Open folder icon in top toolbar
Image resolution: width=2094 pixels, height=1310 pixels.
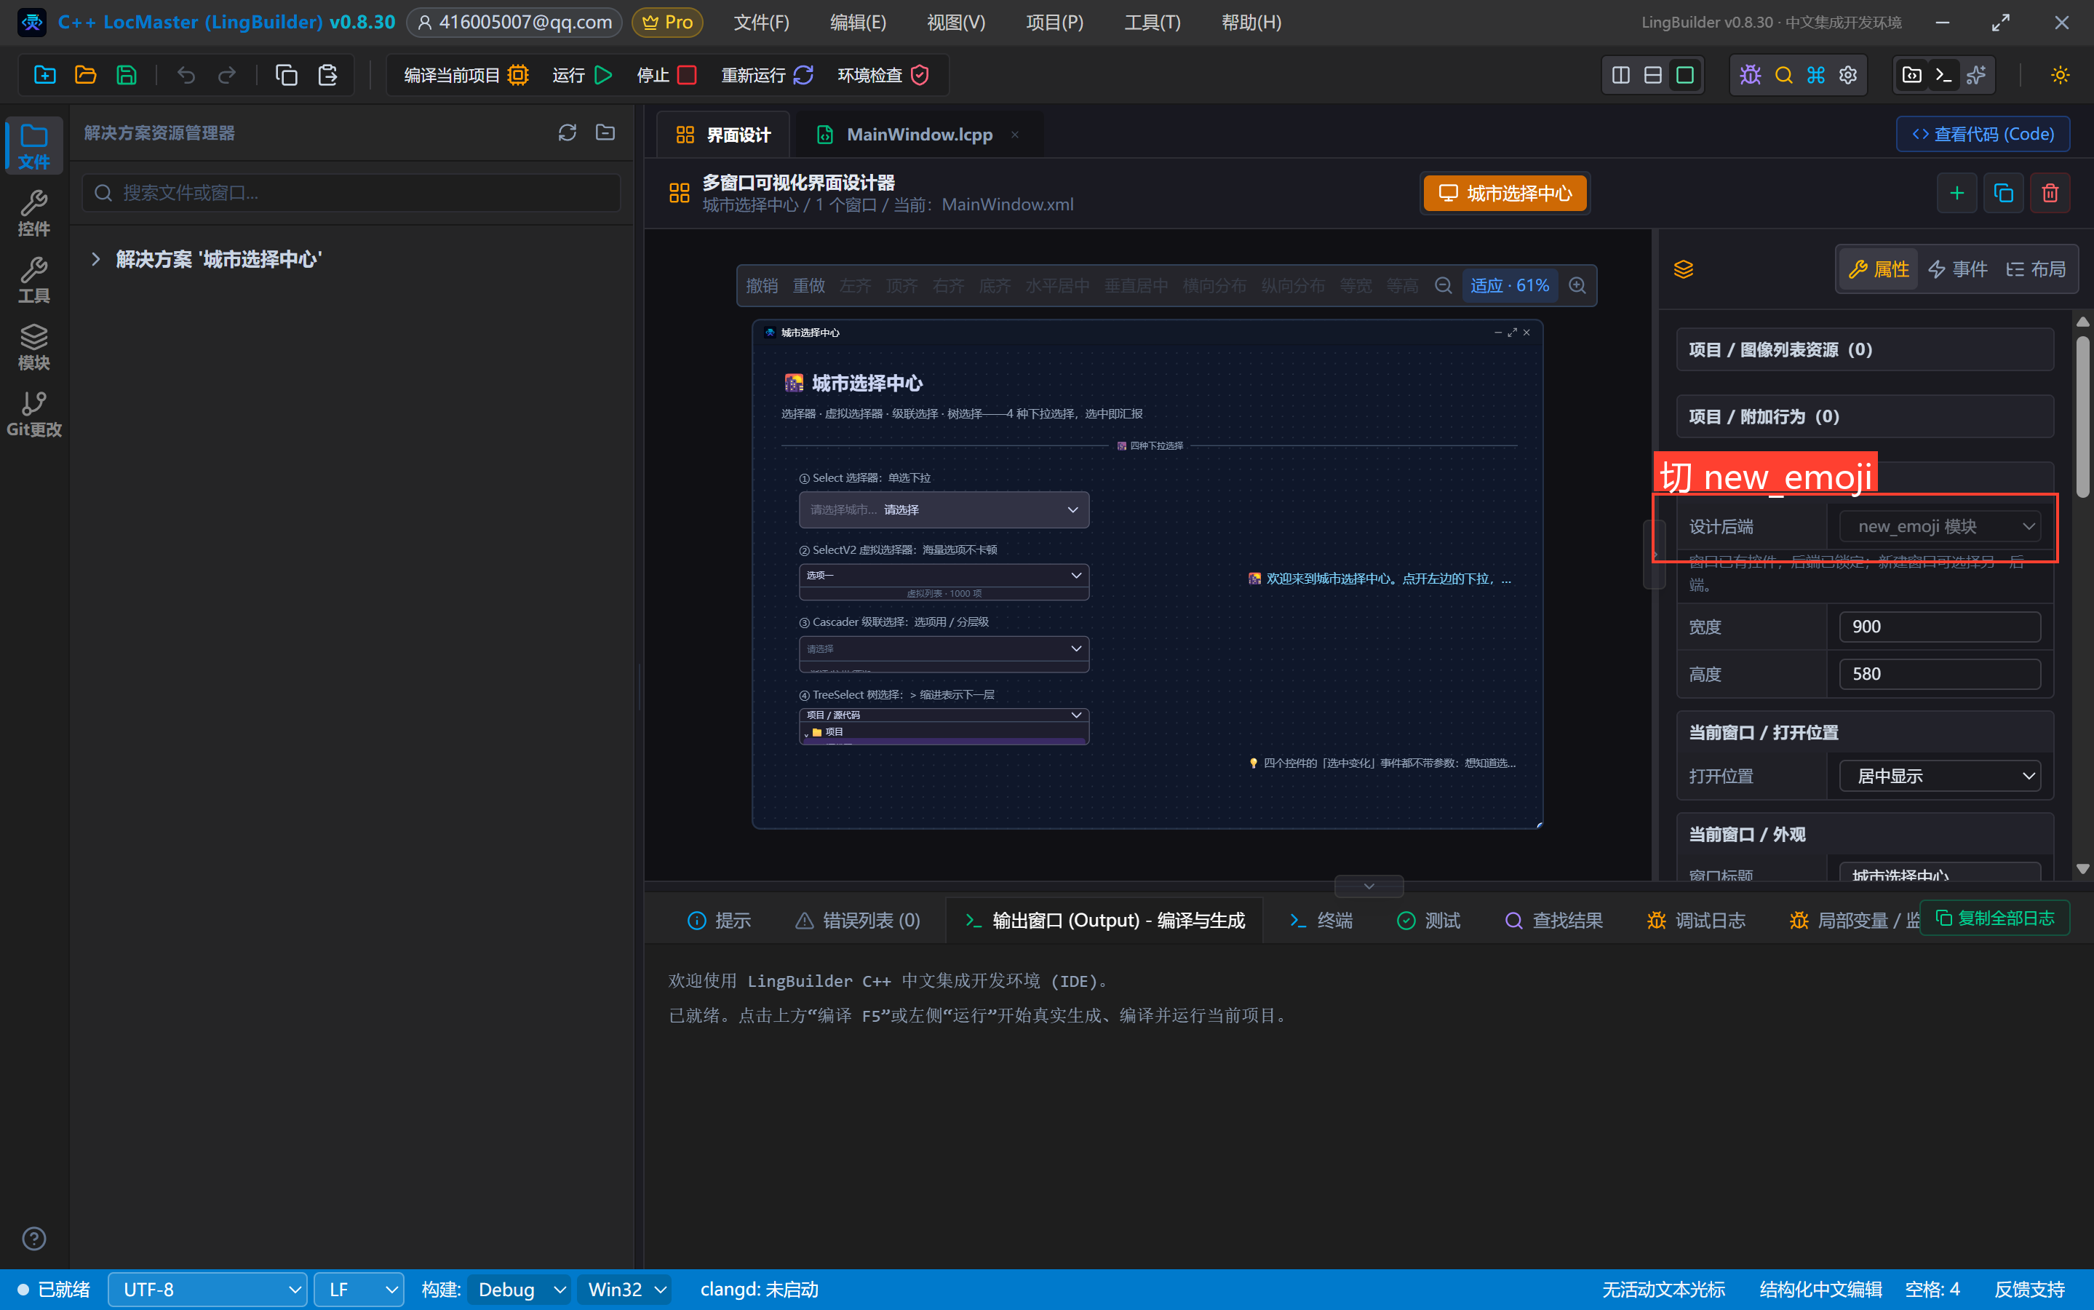point(85,76)
